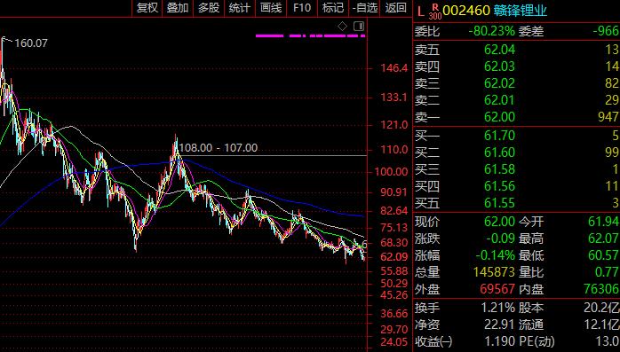This screenshot has height=352, width=620.
Task: Toggle the panel layout icon above chart
Action: [x=359, y=27]
